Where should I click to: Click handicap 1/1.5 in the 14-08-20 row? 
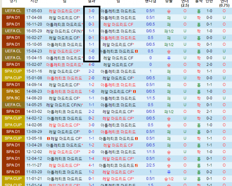[x=150, y=98]
